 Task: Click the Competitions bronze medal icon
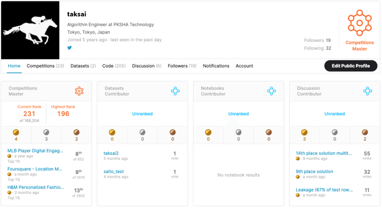(76, 132)
